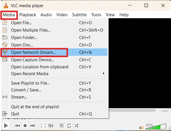The image size is (171, 131).
Task: Stop playback
Action: click(25, 126)
